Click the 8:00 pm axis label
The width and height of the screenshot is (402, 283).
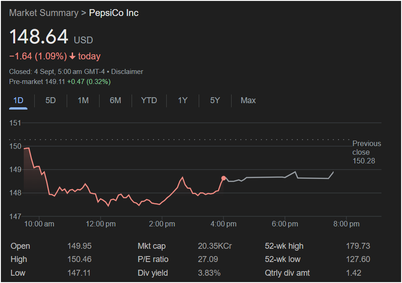point(346,224)
